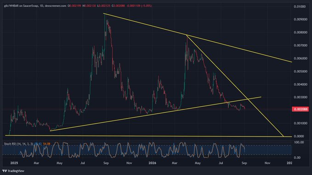
Task: Click the 0.009000 price axis label
Action: coord(300,19)
